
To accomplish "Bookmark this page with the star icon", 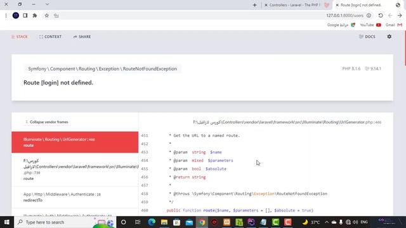I will pos(46,15).
